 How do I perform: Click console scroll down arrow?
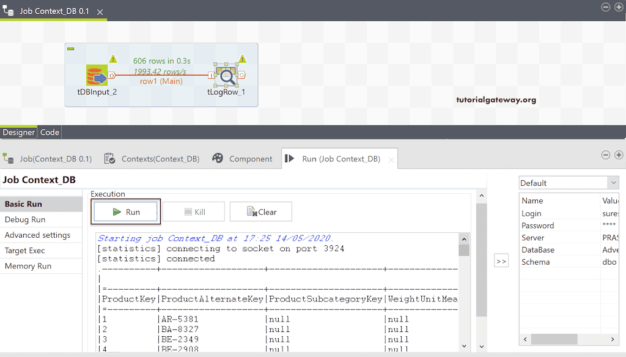coord(464,346)
